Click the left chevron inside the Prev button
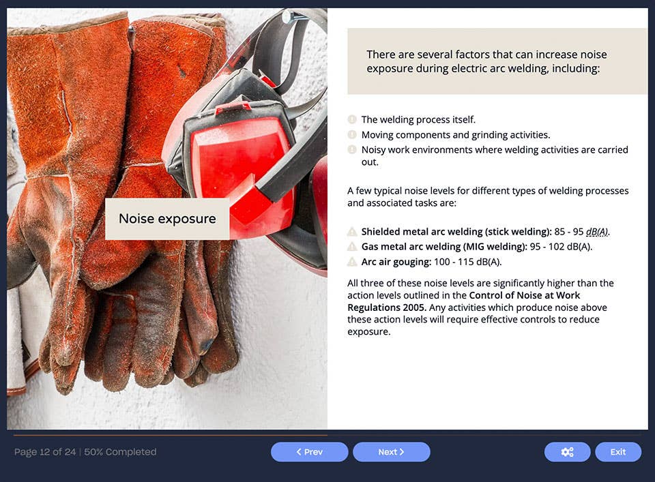The image size is (655, 482). (299, 451)
